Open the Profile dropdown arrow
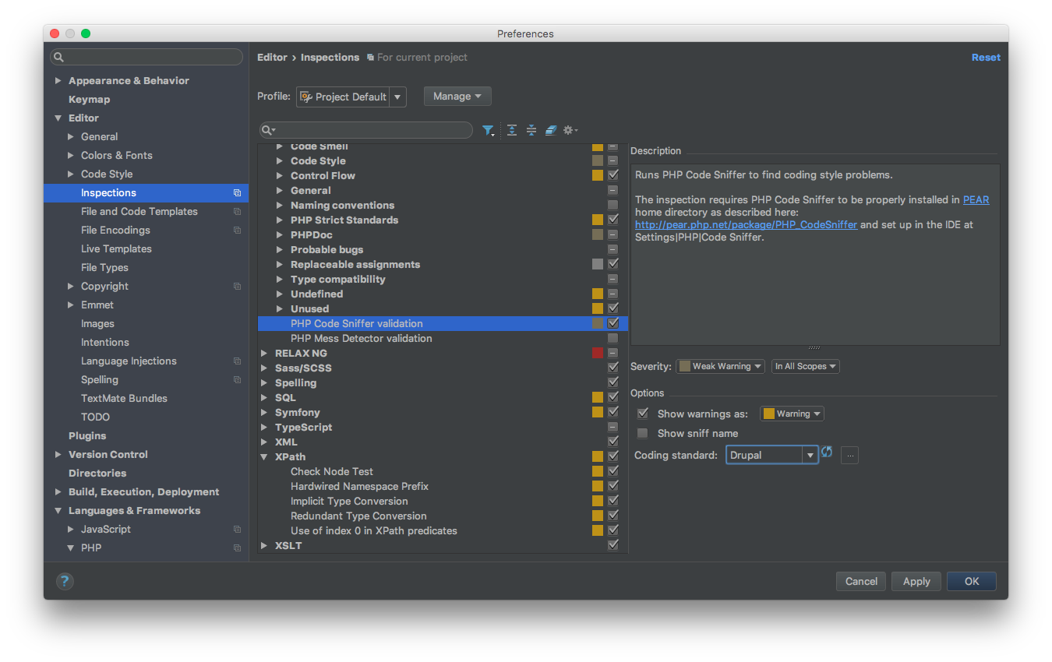Viewport: 1052px width, 662px height. tap(398, 97)
